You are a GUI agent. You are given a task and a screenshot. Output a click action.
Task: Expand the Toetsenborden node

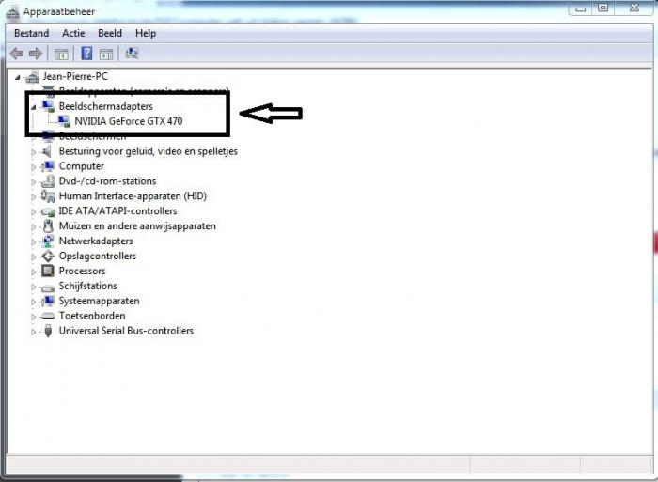tap(34, 317)
